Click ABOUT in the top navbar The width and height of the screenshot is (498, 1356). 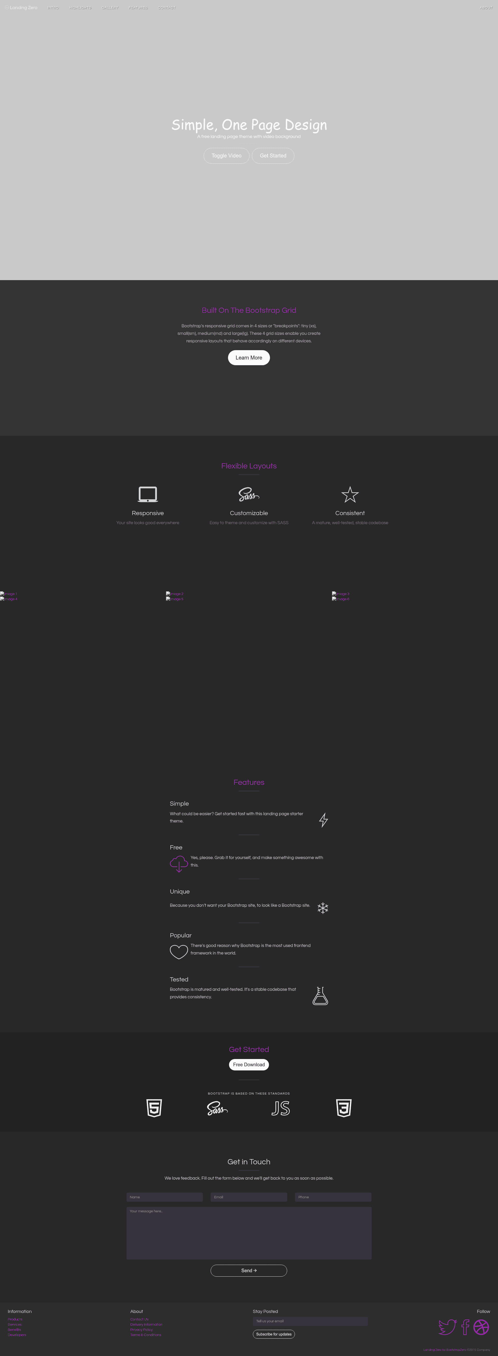point(486,8)
